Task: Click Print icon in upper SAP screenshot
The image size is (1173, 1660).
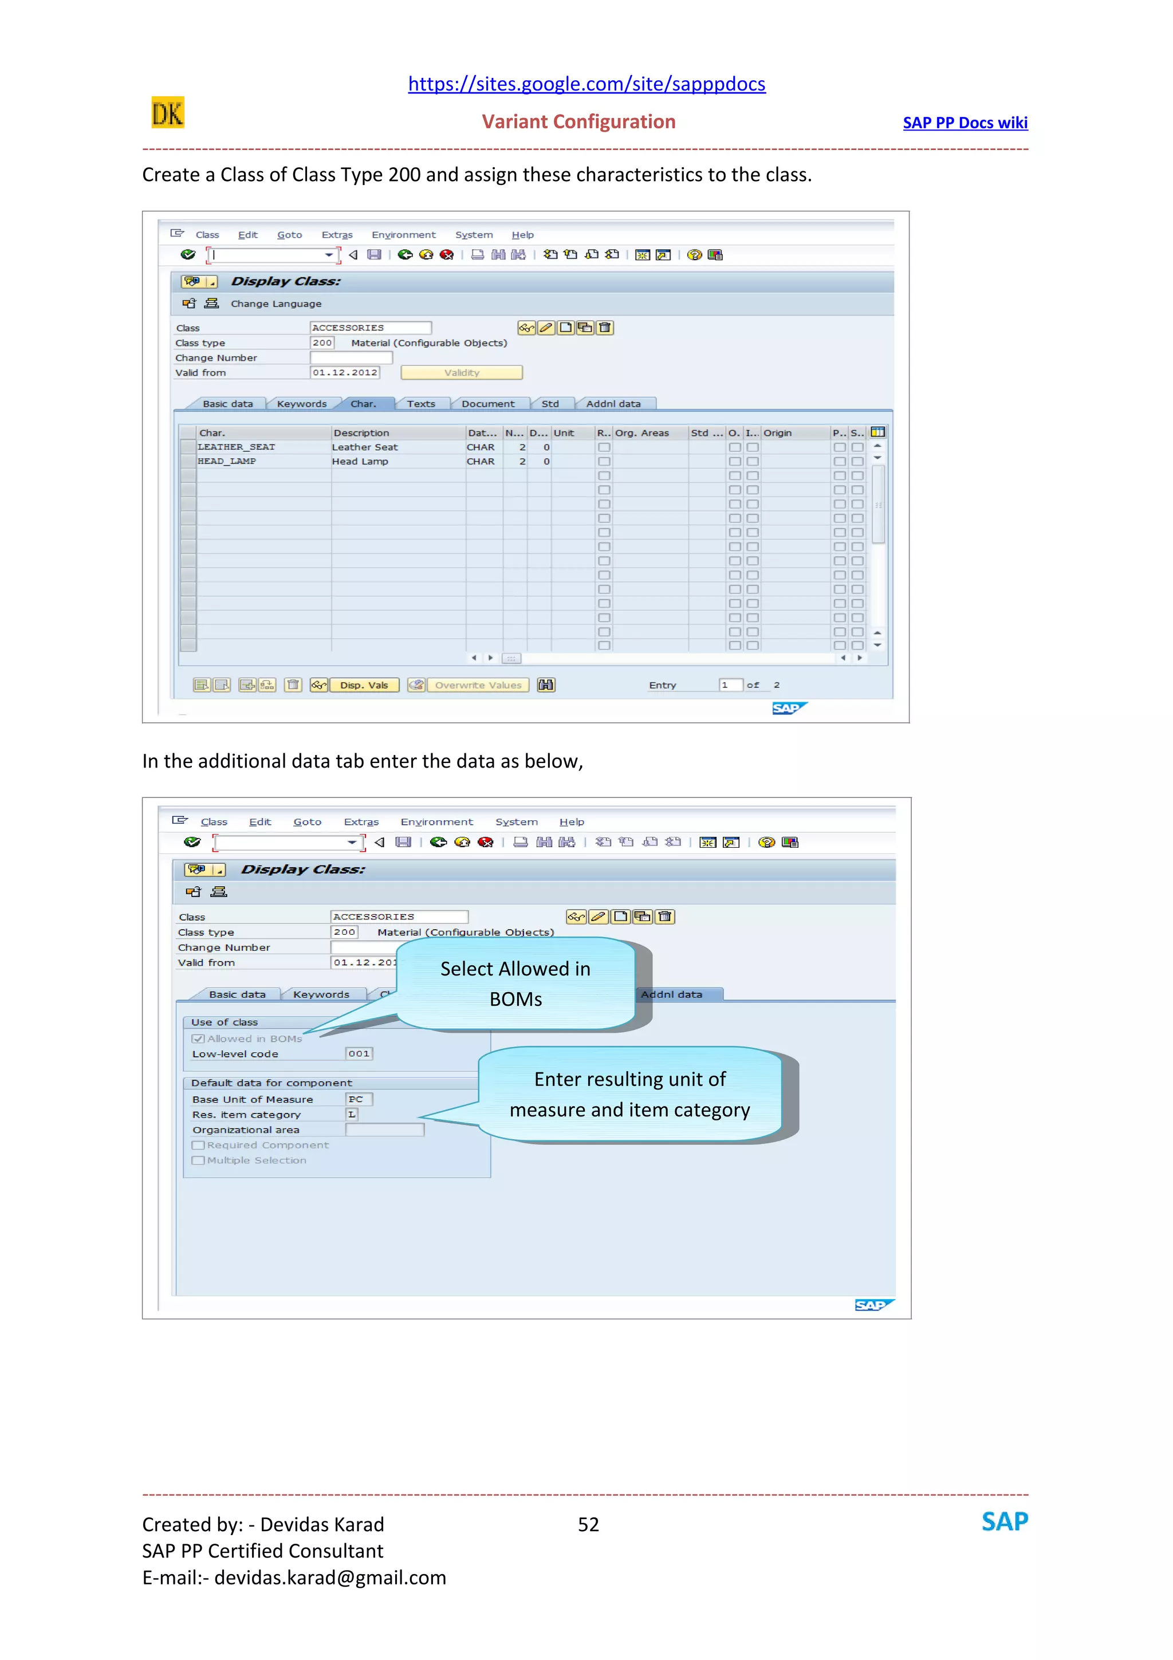Action: [478, 254]
